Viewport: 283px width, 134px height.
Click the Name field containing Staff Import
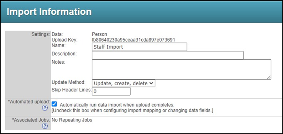(139, 47)
